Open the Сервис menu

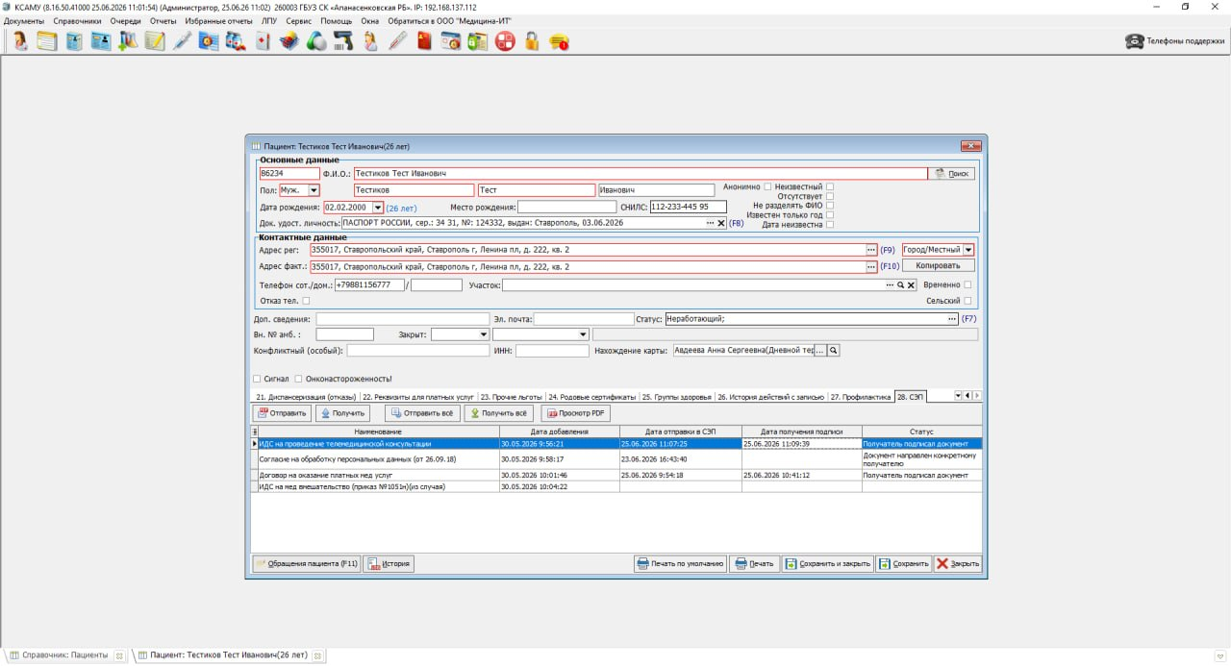[x=299, y=21]
